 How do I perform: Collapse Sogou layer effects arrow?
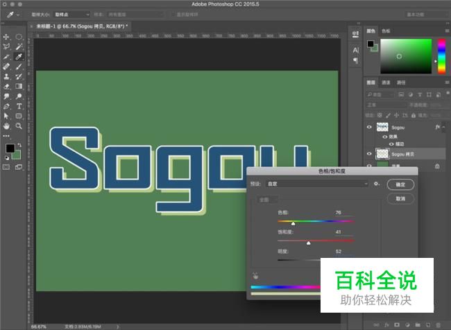(x=444, y=127)
